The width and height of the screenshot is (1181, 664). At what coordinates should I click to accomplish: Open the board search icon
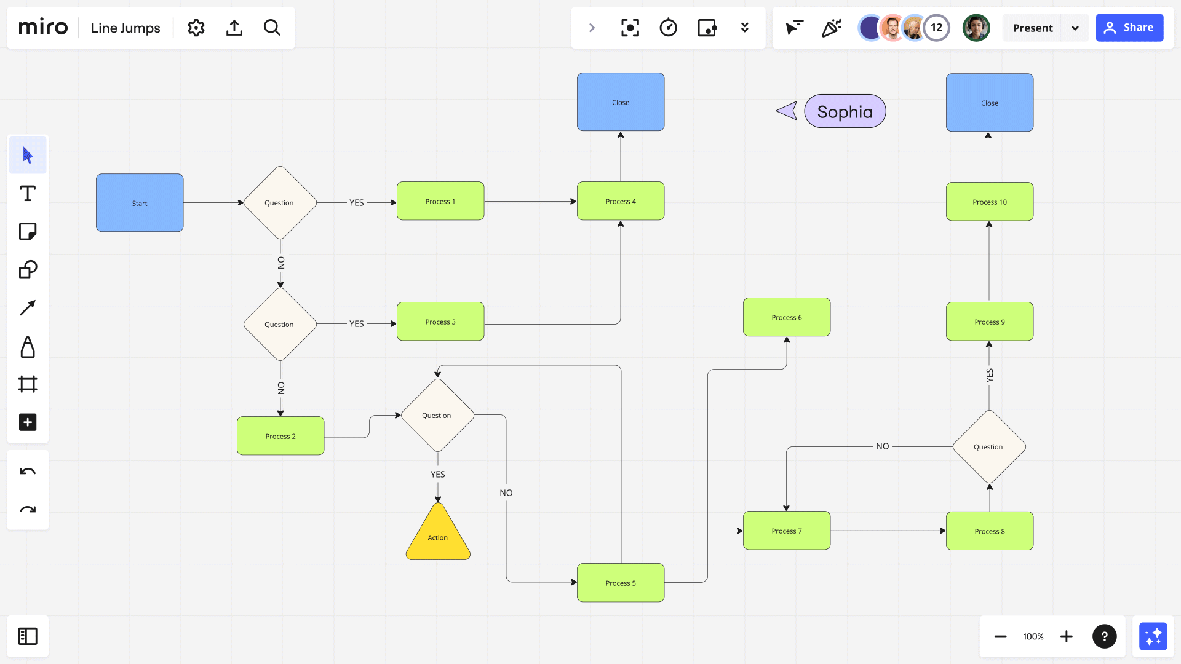(x=272, y=28)
